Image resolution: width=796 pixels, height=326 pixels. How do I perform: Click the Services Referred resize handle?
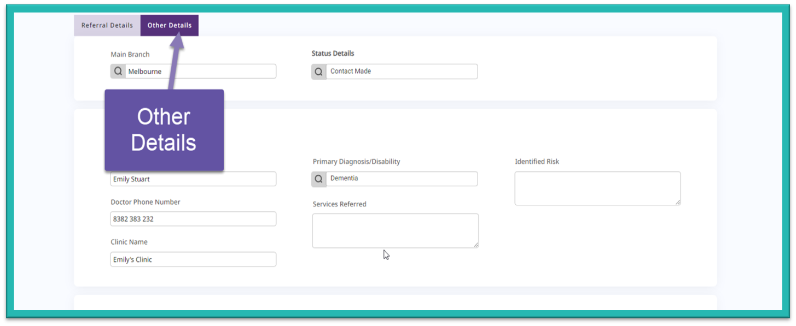pyautogui.click(x=476, y=245)
